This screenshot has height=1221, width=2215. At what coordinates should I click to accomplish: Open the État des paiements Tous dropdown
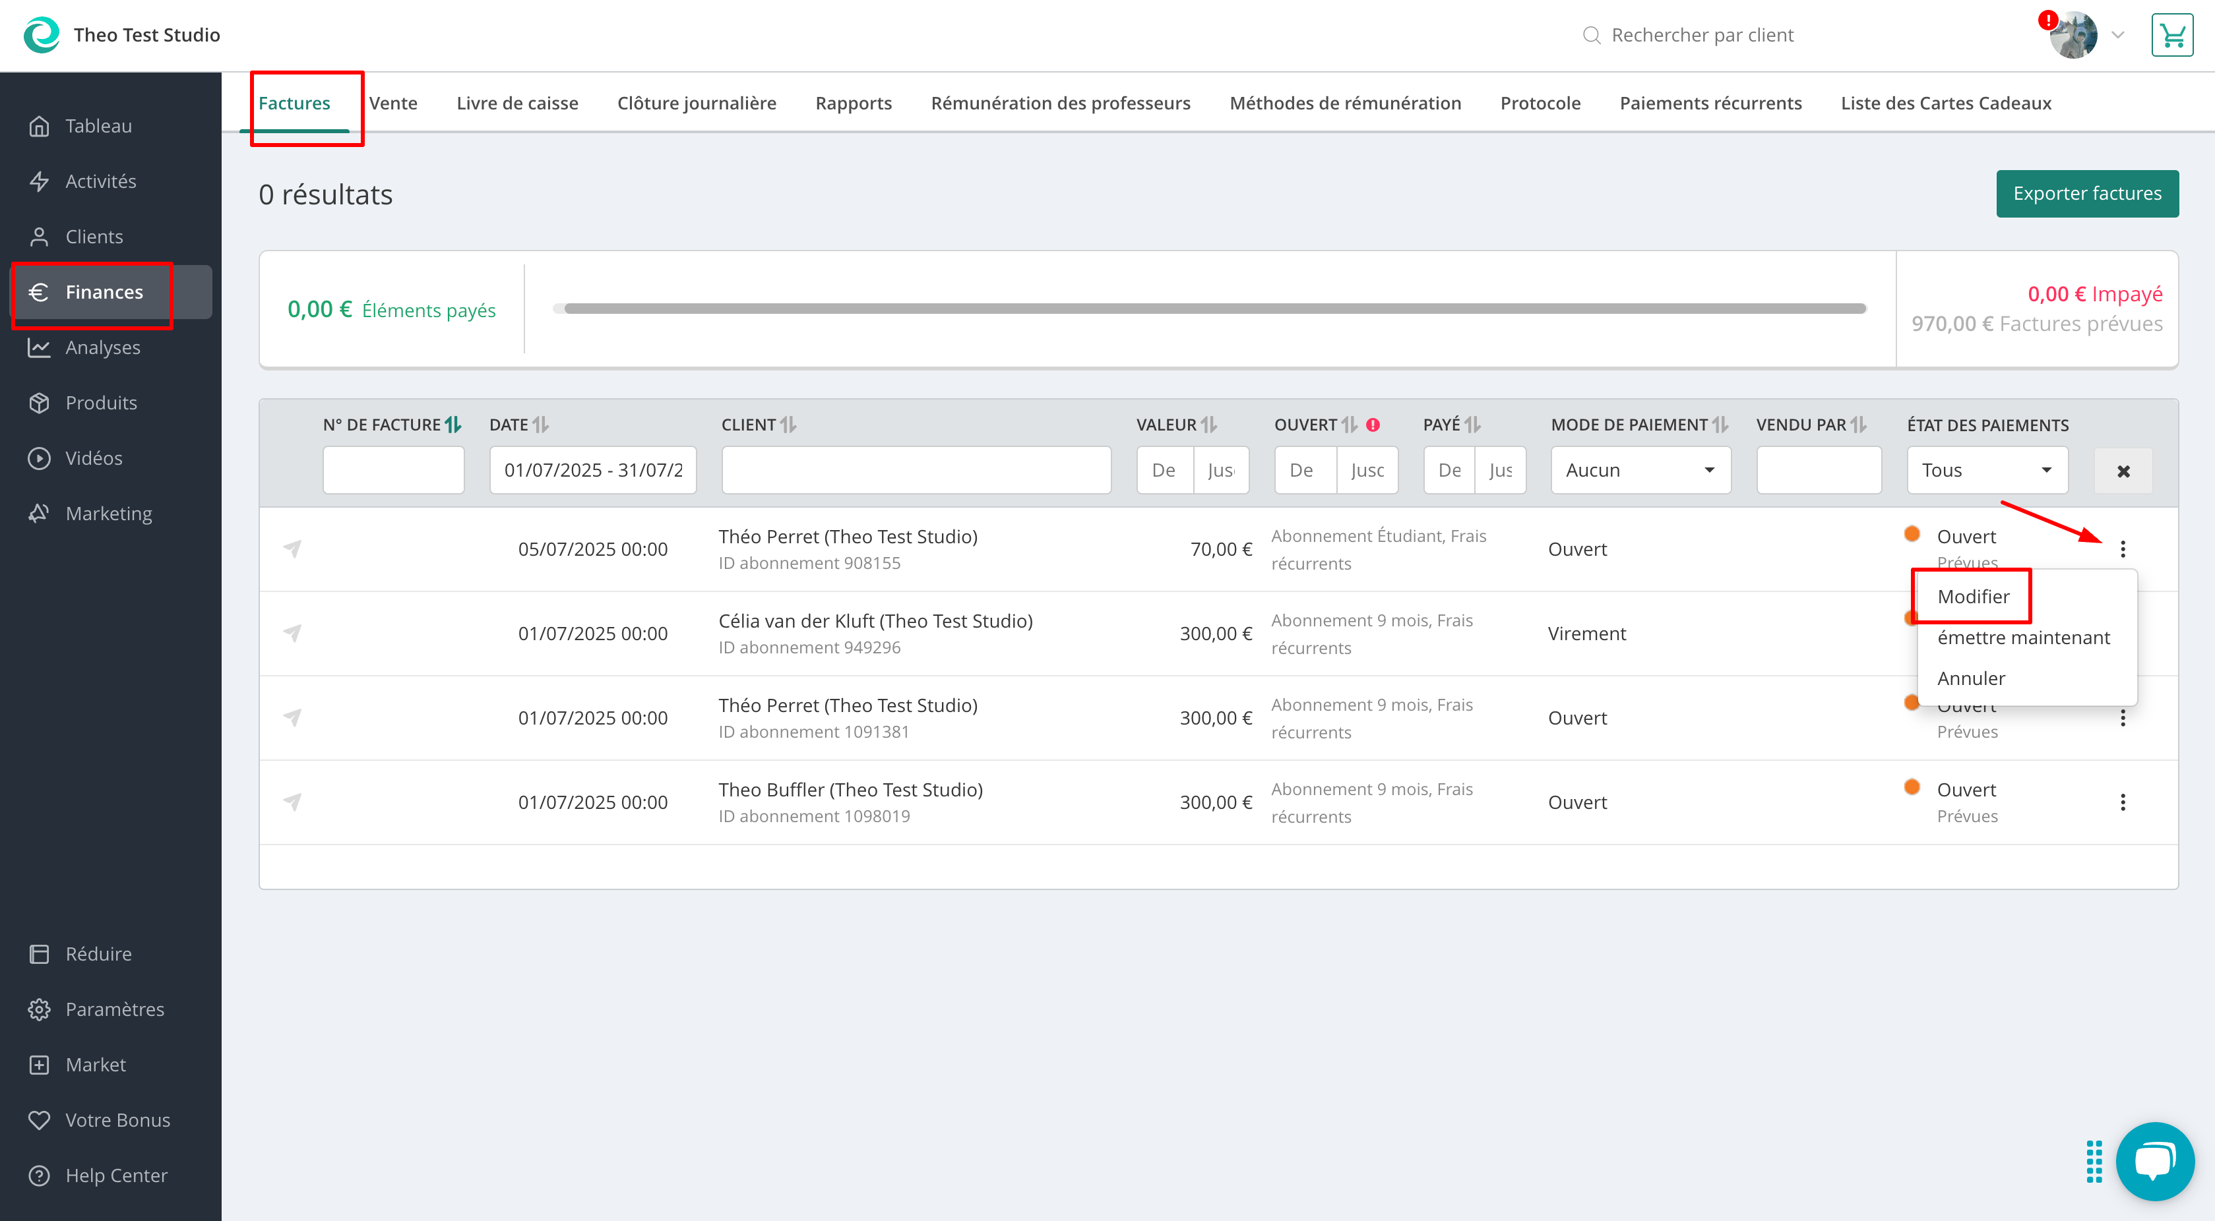click(1987, 471)
